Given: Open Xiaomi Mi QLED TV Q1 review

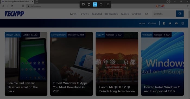Looking at the screenshot, I should 117,89.
